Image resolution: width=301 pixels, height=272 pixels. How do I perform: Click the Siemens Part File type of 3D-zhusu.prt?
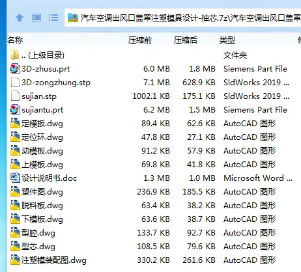(255, 69)
